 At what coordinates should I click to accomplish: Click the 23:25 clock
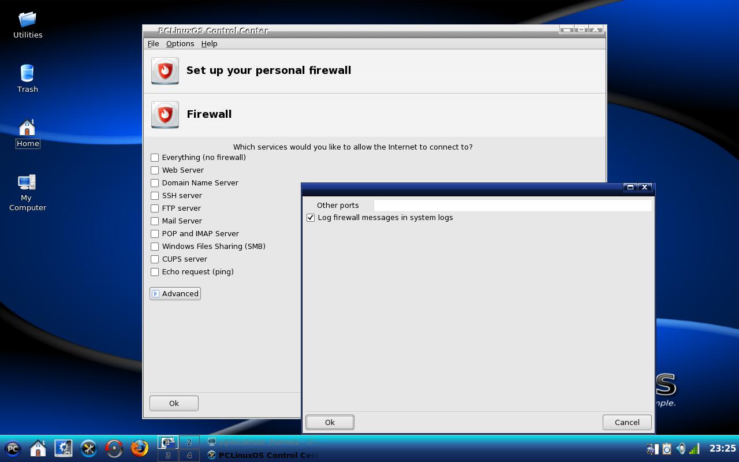(x=722, y=448)
